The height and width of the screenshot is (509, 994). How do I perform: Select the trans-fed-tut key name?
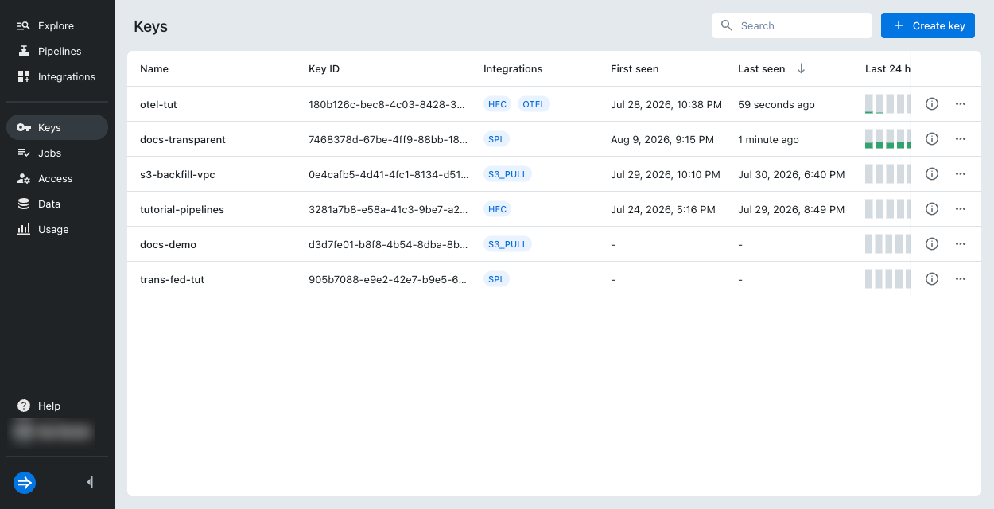172,279
